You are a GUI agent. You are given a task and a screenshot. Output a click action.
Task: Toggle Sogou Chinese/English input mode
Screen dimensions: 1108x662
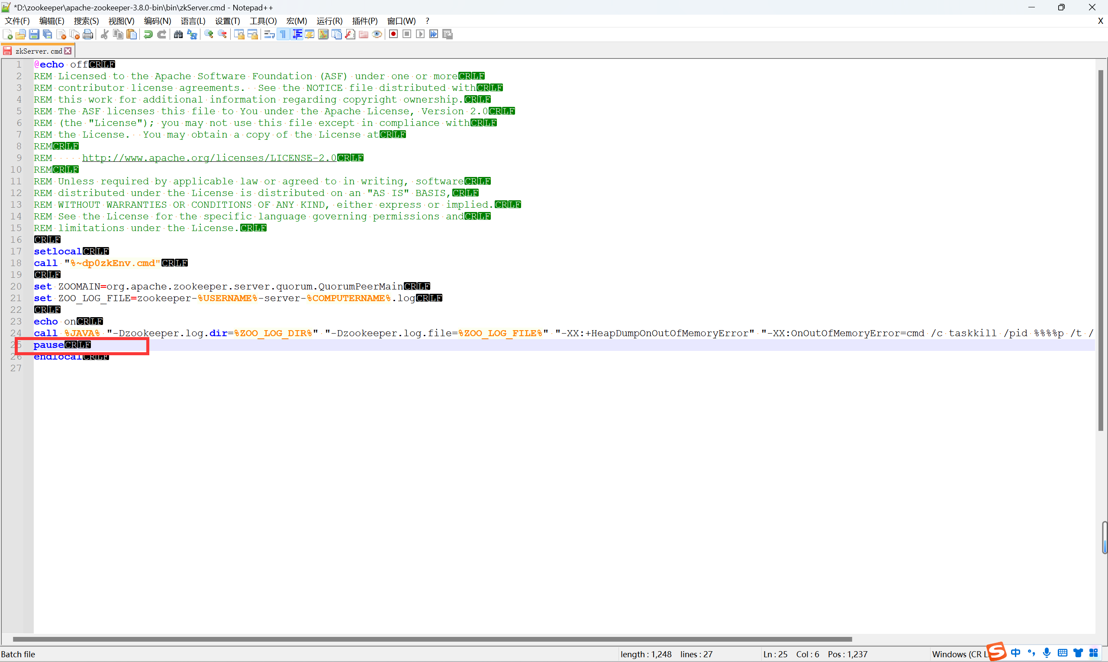click(1015, 652)
